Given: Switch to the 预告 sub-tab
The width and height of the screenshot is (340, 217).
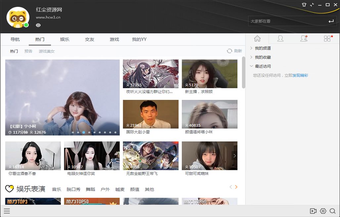Looking at the screenshot, I should tap(28, 51).
